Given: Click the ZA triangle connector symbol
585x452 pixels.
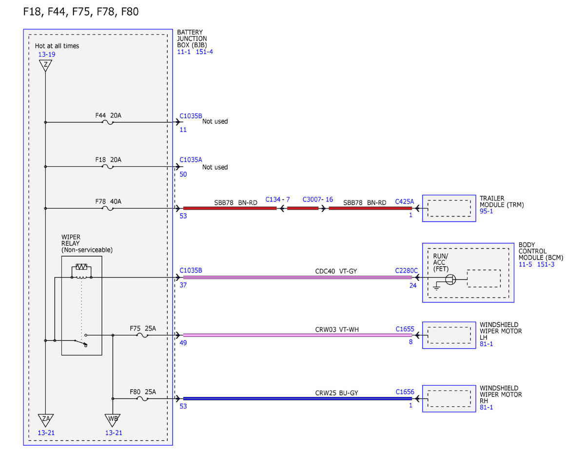Looking at the screenshot, I should [45, 420].
